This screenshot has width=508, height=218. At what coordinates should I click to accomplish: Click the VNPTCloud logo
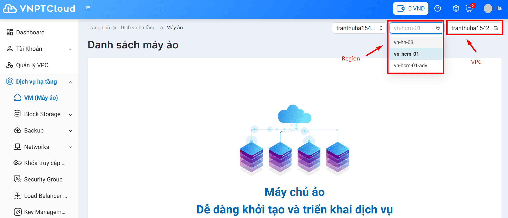pyautogui.click(x=39, y=9)
